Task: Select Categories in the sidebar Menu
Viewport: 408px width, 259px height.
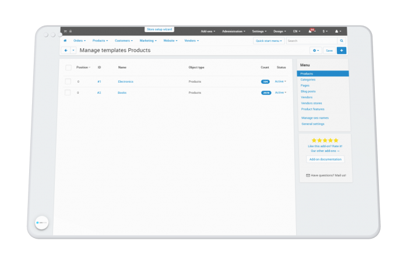Action: (308, 80)
